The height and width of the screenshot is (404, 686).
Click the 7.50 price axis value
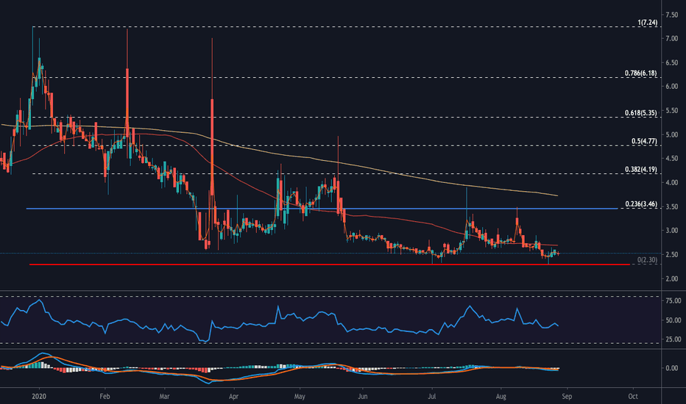click(671, 15)
